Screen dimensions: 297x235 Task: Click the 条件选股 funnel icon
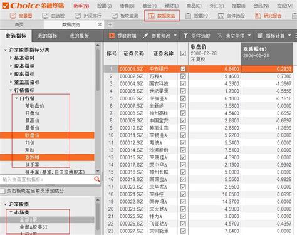click(x=185, y=36)
